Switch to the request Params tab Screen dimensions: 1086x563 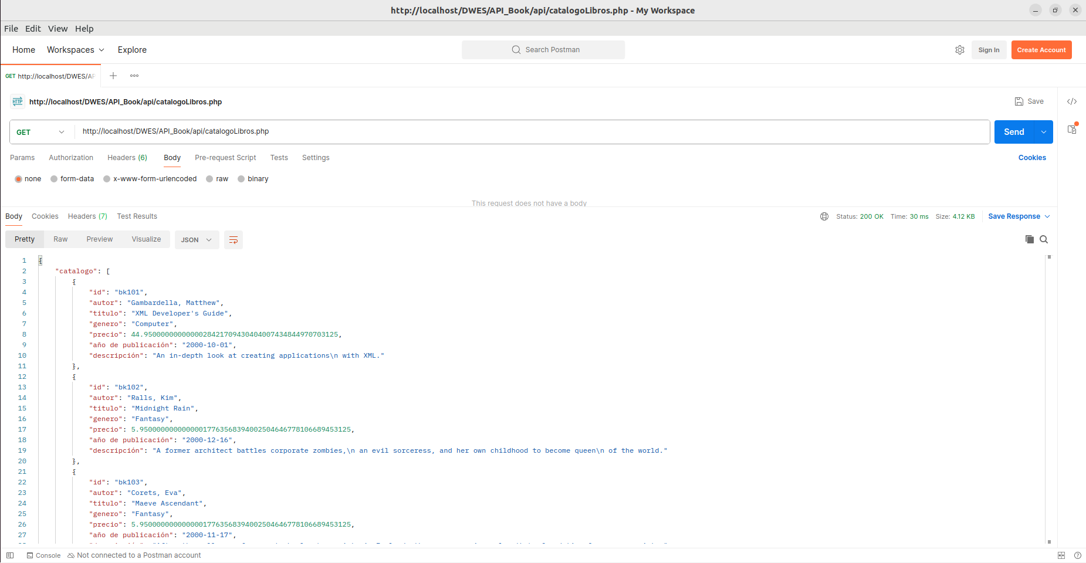(x=22, y=158)
